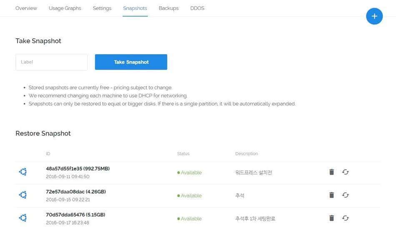Screen dimensions: 396x229
Task: Open the Backups tab
Action: 168,8
